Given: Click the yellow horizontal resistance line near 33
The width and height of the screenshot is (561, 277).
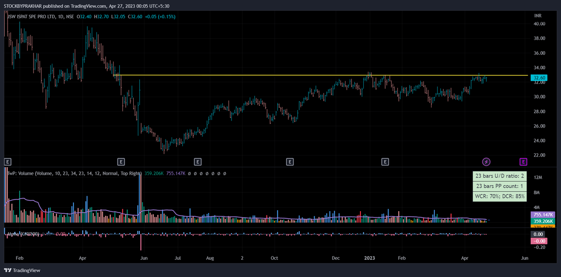Looking at the screenshot, I should click(321, 75).
